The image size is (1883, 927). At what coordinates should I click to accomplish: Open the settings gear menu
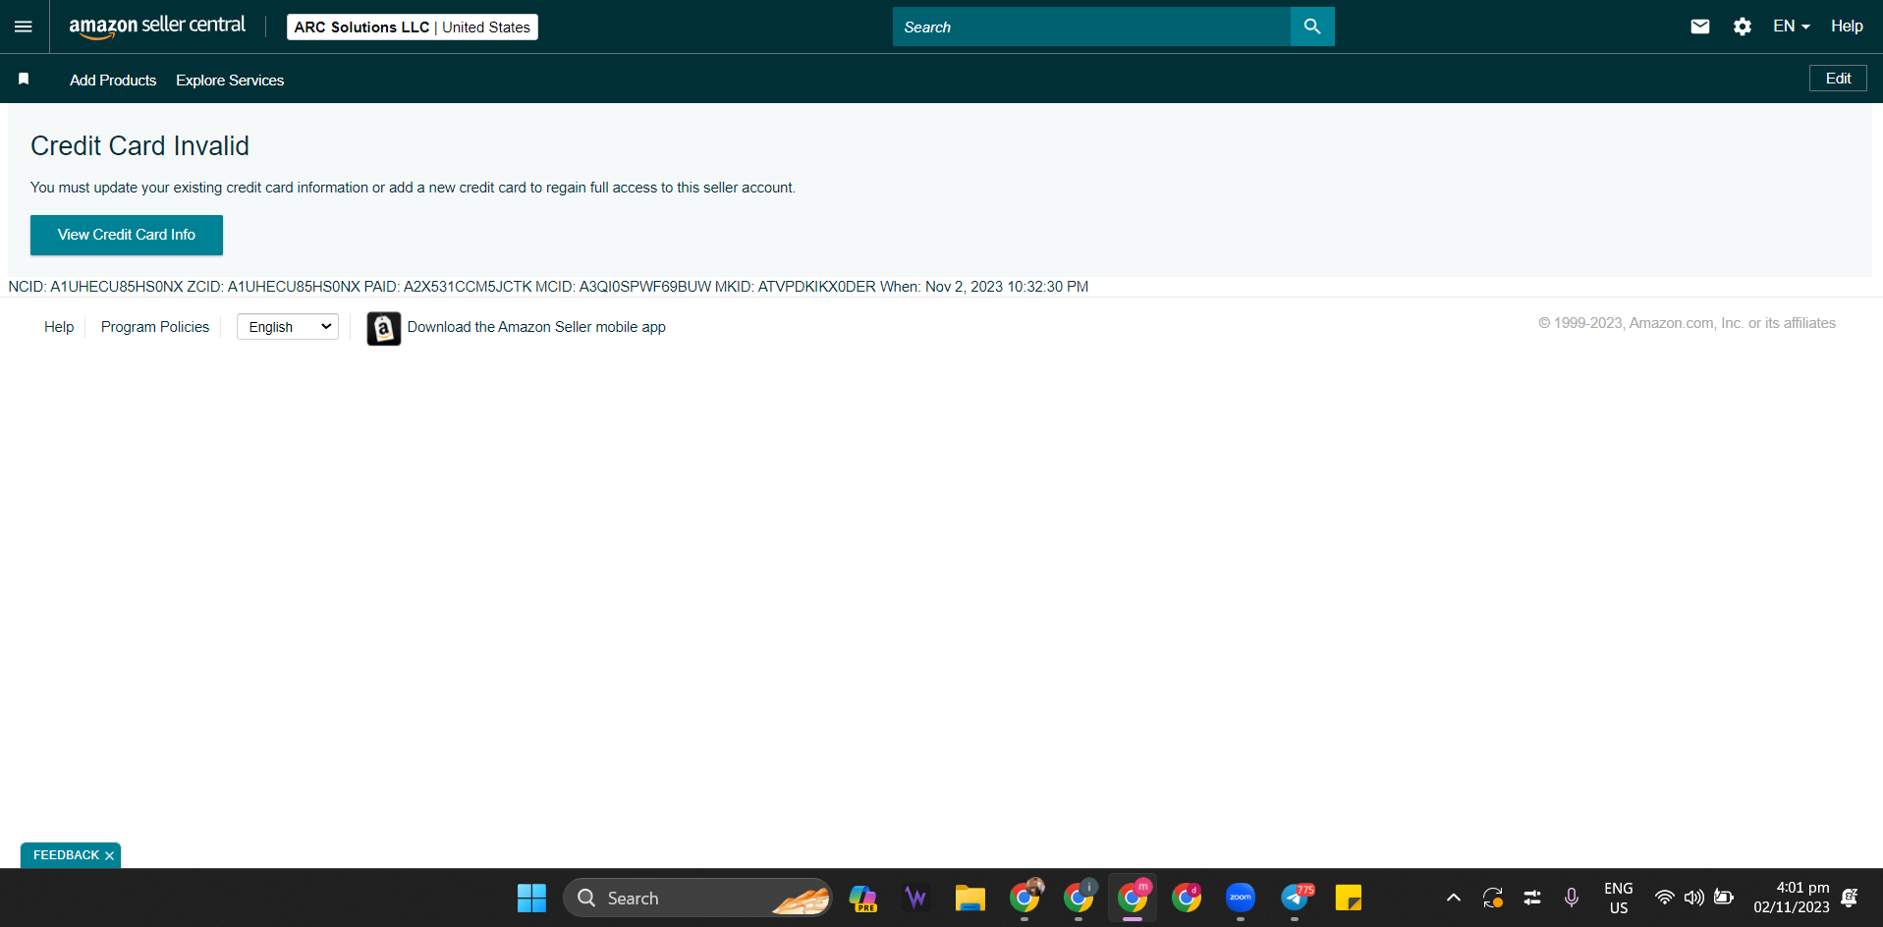1743,27
